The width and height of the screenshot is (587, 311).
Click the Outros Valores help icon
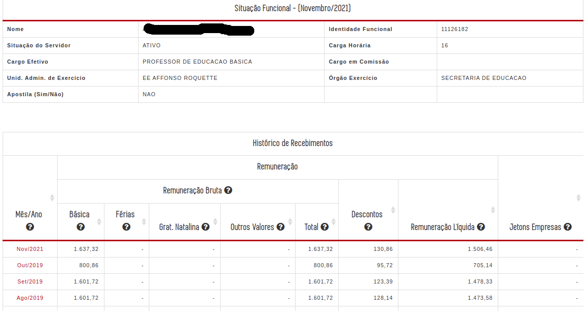click(x=280, y=227)
